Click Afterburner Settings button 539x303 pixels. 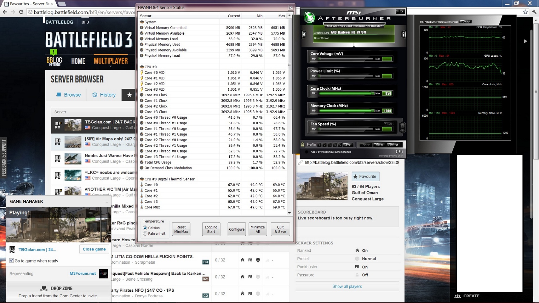393,145
